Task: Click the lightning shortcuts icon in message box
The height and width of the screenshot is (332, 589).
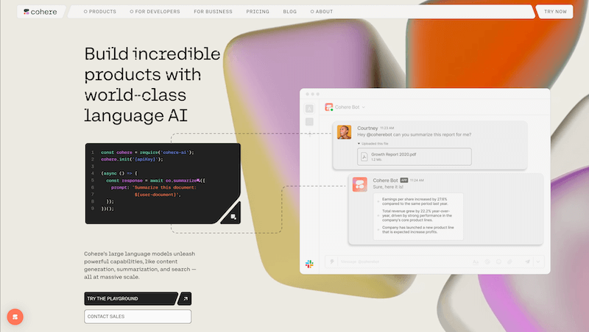Action: [x=332, y=261]
